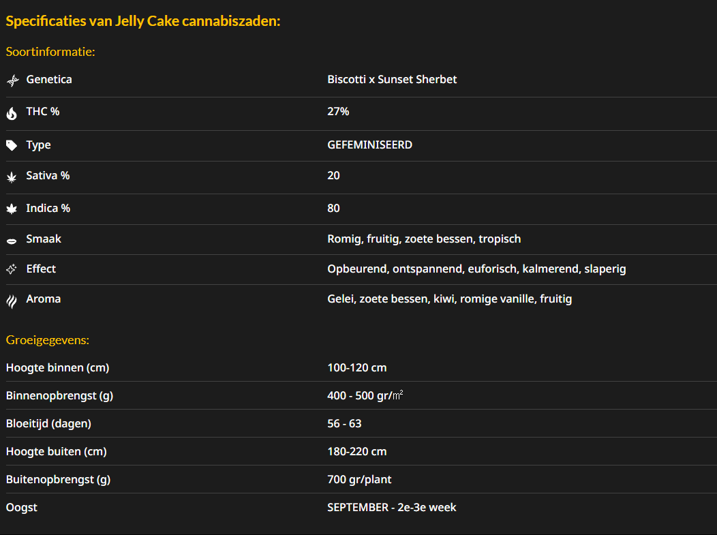717x535 pixels.
Task: Select the sparkle icon beside Effect
Action: click(12, 269)
